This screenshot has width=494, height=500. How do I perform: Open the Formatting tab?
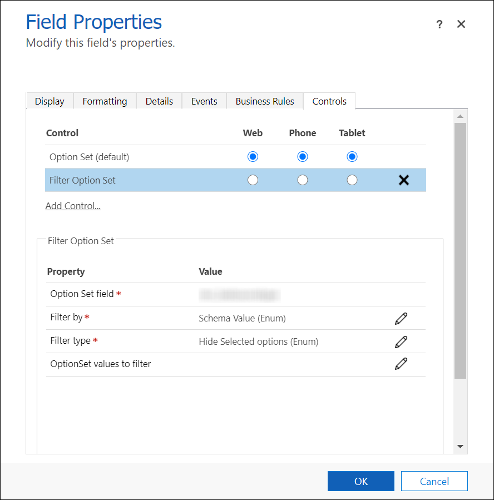pyautogui.click(x=105, y=101)
